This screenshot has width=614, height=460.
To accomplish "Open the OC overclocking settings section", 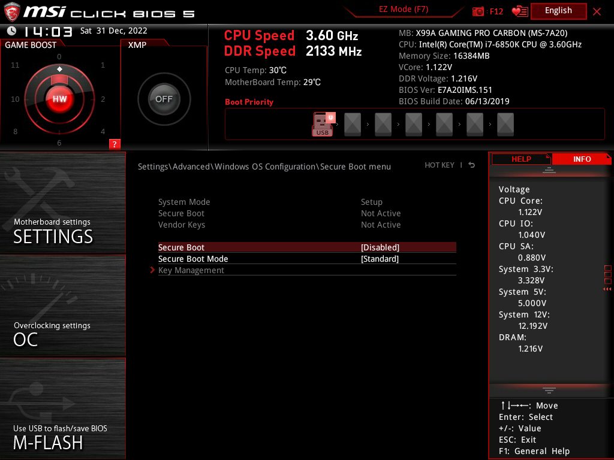I will click(62, 306).
